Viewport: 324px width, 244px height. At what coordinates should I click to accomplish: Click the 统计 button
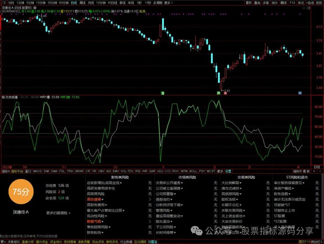[274, 3]
